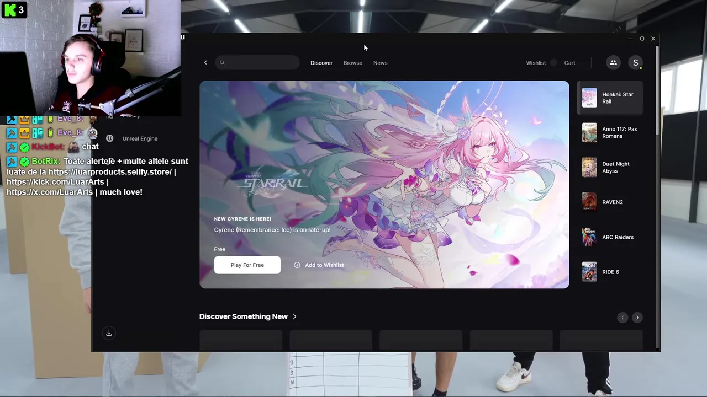Open the Browse tab
The width and height of the screenshot is (707, 397).
pyautogui.click(x=353, y=63)
